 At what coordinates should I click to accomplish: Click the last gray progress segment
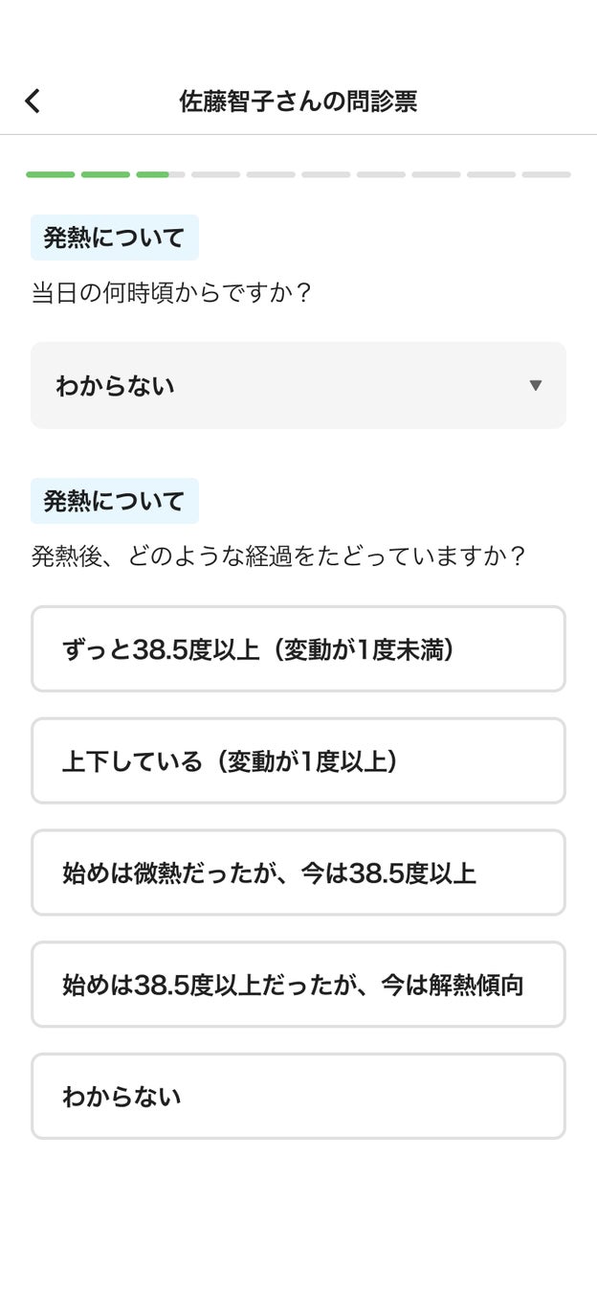click(546, 174)
